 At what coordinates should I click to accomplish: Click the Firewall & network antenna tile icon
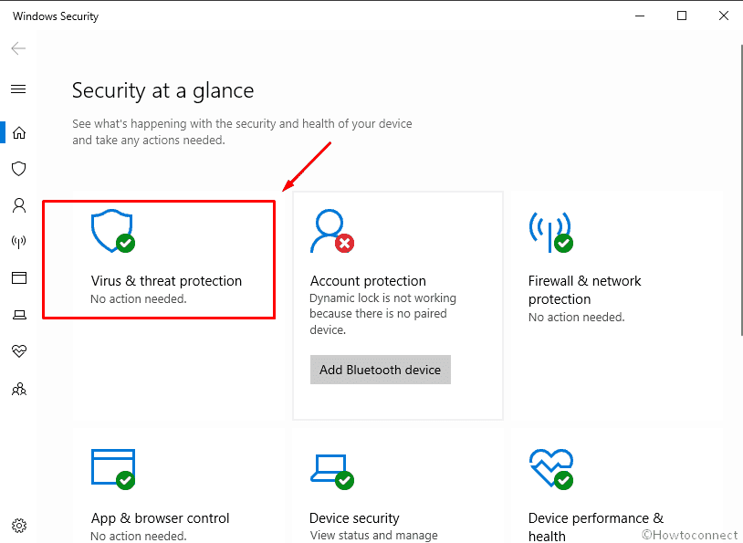pyautogui.click(x=551, y=232)
